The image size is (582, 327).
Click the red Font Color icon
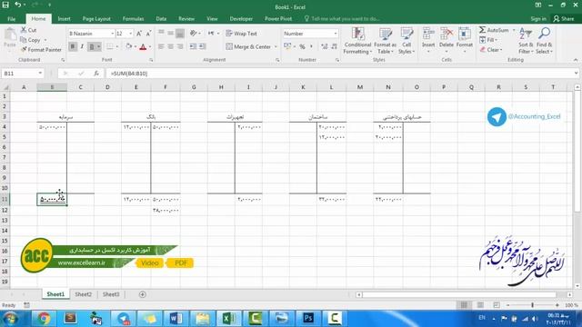tap(143, 46)
